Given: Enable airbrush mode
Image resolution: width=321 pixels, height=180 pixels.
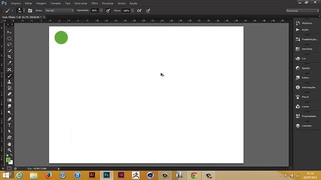Looking at the screenshot, I should tap(139, 10).
